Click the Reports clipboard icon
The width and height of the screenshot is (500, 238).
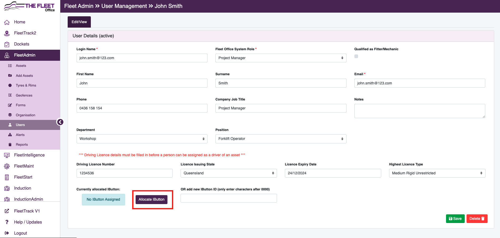(10, 145)
